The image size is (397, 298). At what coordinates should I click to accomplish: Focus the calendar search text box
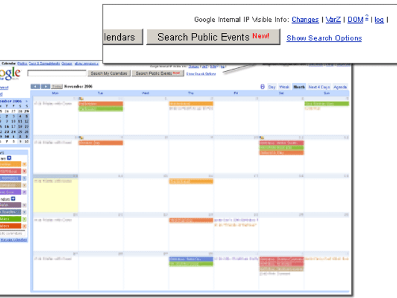point(57,73)
